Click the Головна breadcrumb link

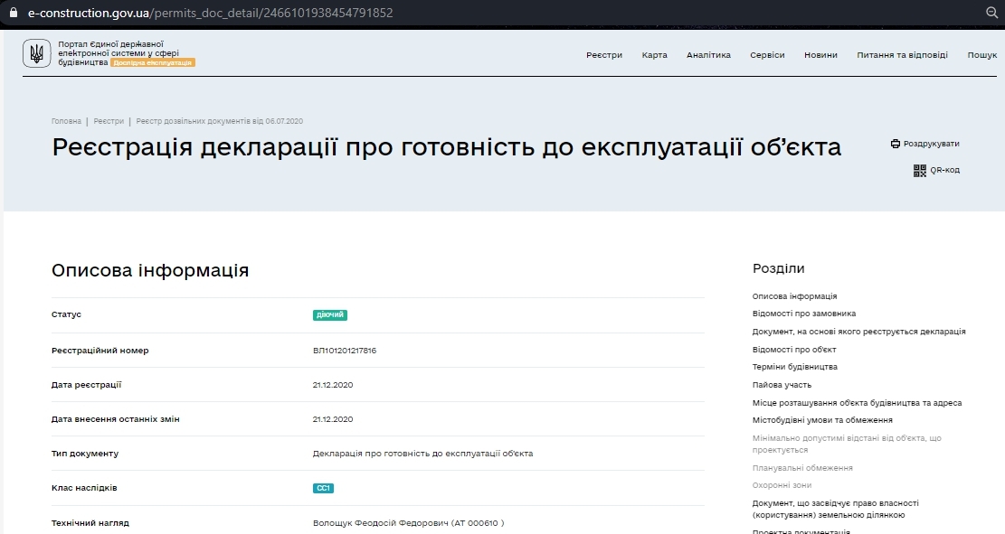66,121
